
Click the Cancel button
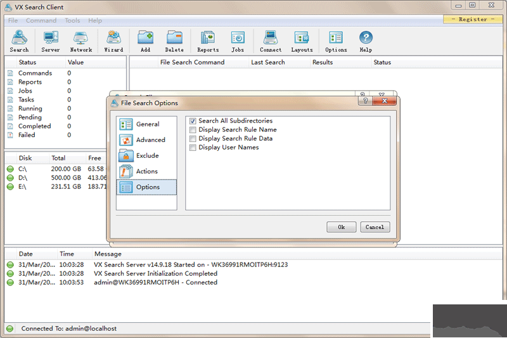tap(375, 227)
